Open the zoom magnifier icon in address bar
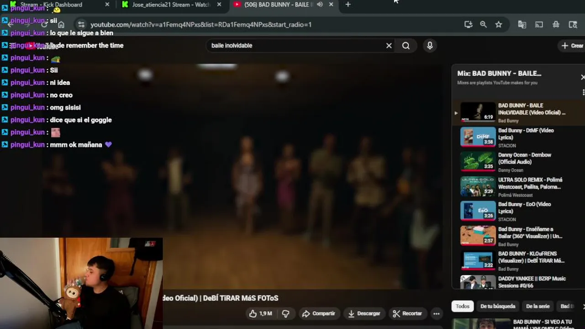Screen dimensions: 585x329 483,25
